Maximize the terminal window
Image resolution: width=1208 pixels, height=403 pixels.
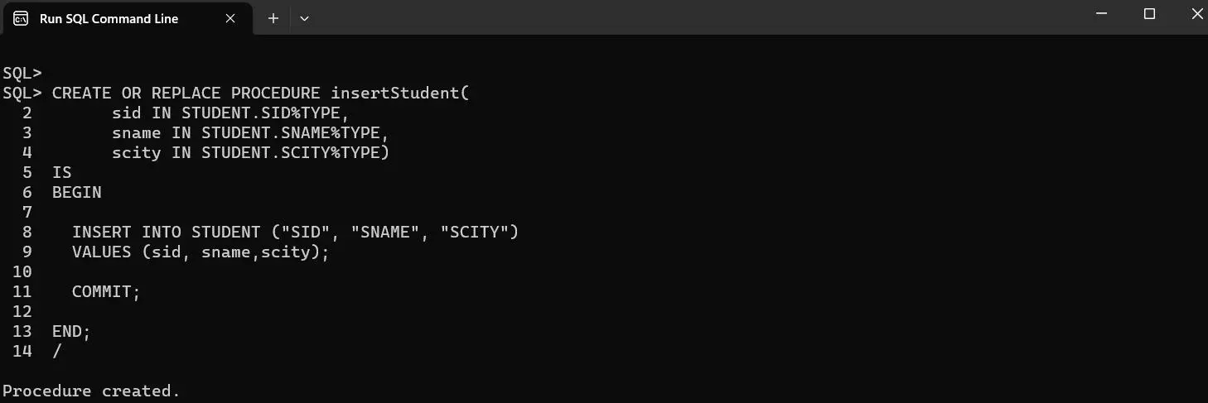1149,14
